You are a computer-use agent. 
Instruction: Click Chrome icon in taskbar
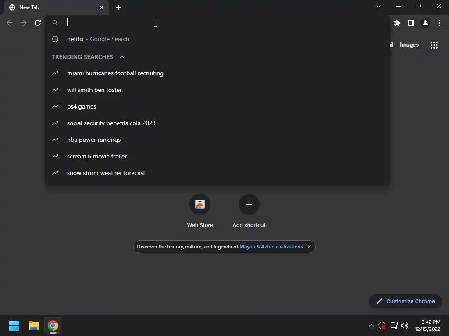coord(53,325)
